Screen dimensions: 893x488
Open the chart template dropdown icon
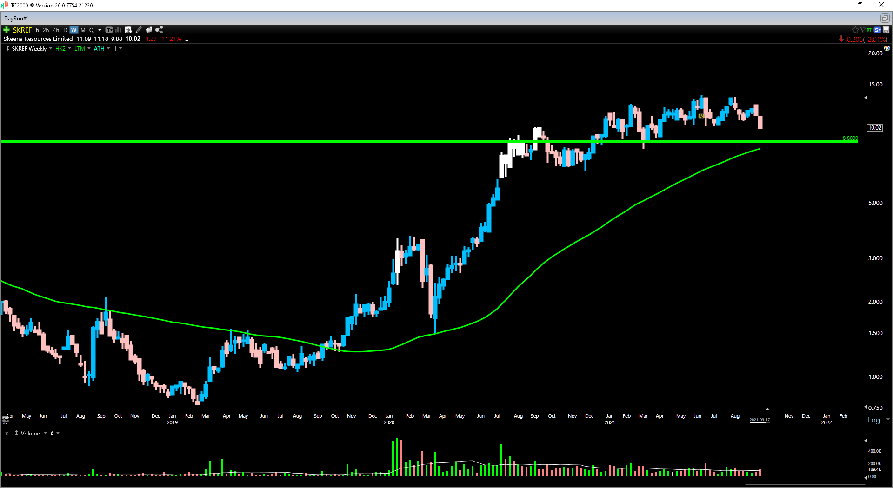tap(109, 30)
